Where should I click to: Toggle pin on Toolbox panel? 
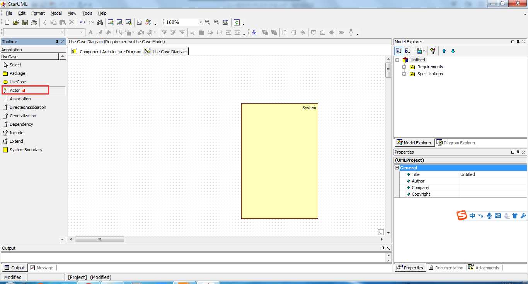pos(57,42)
